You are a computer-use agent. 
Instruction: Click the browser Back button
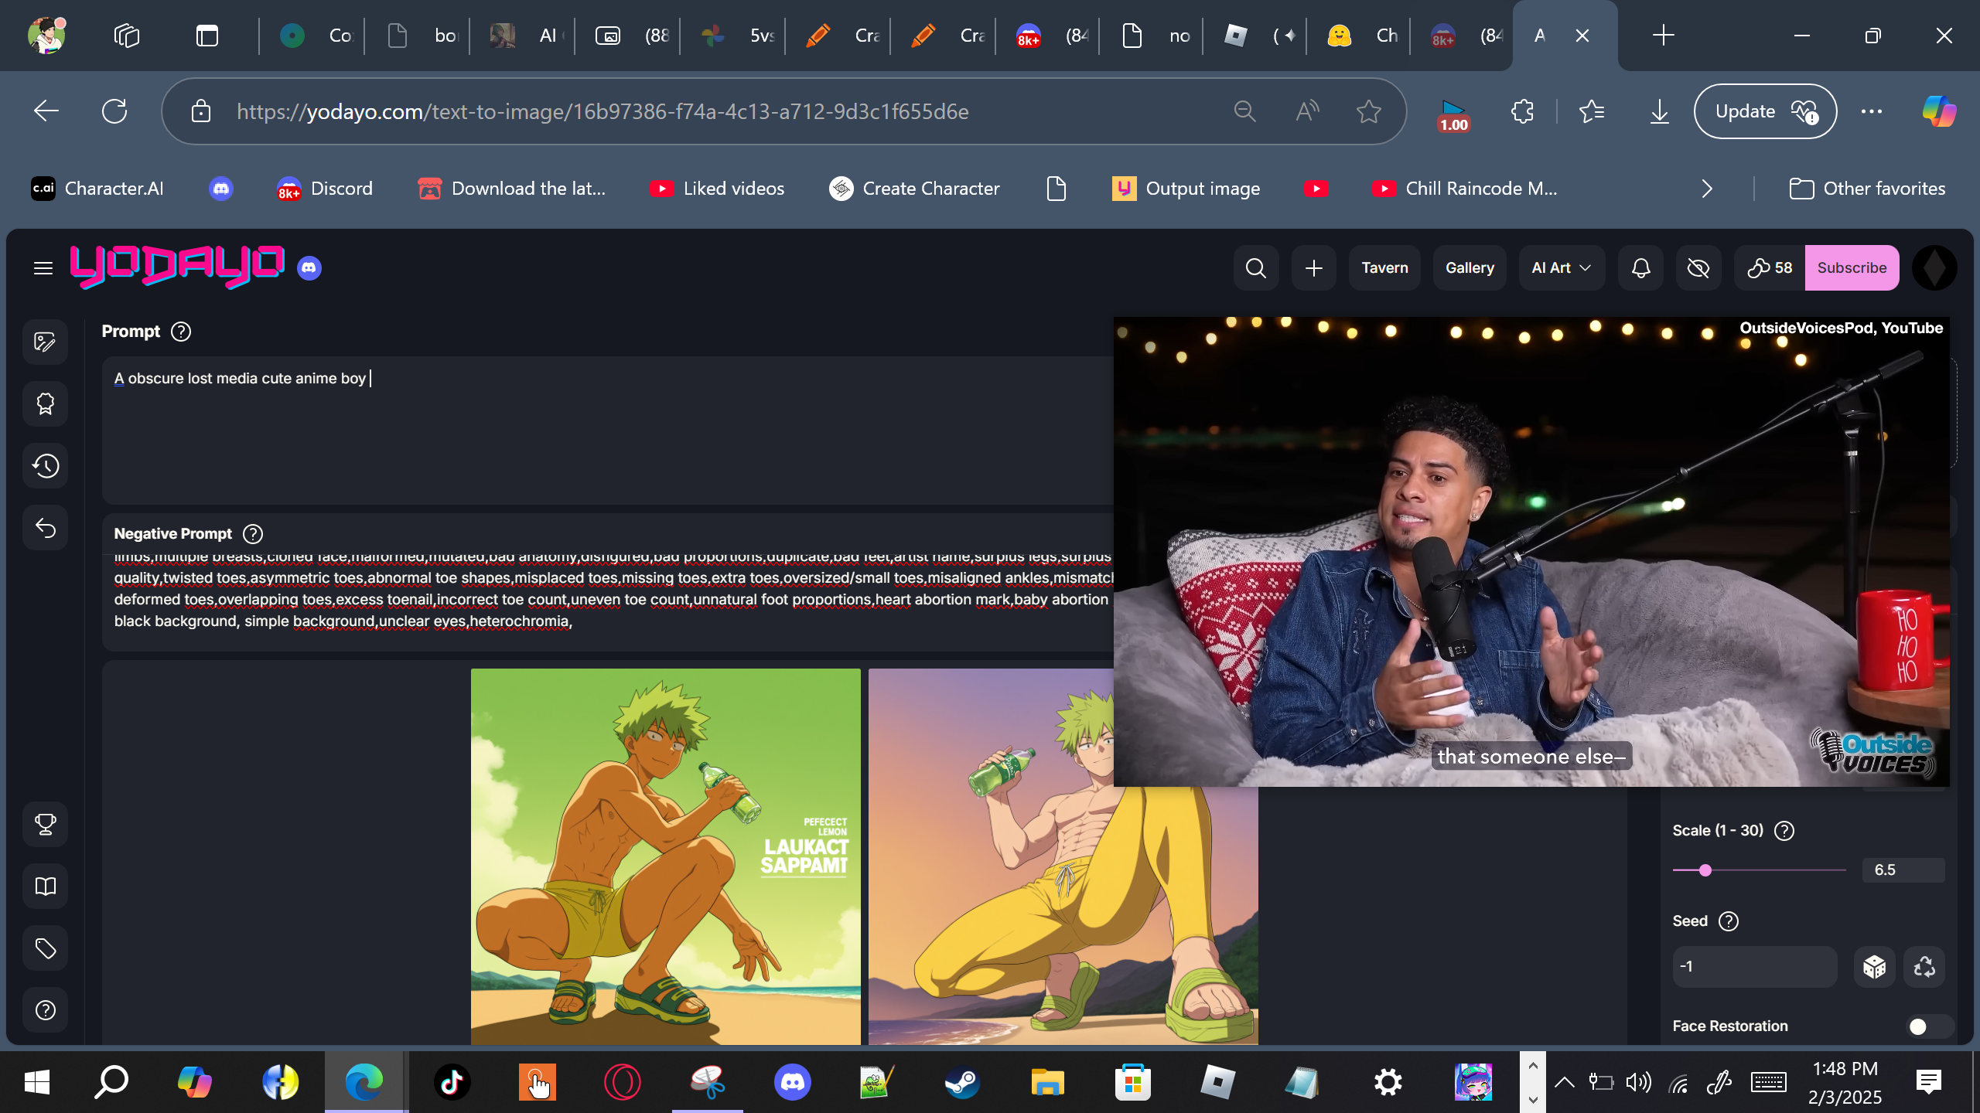coord(46,111)
